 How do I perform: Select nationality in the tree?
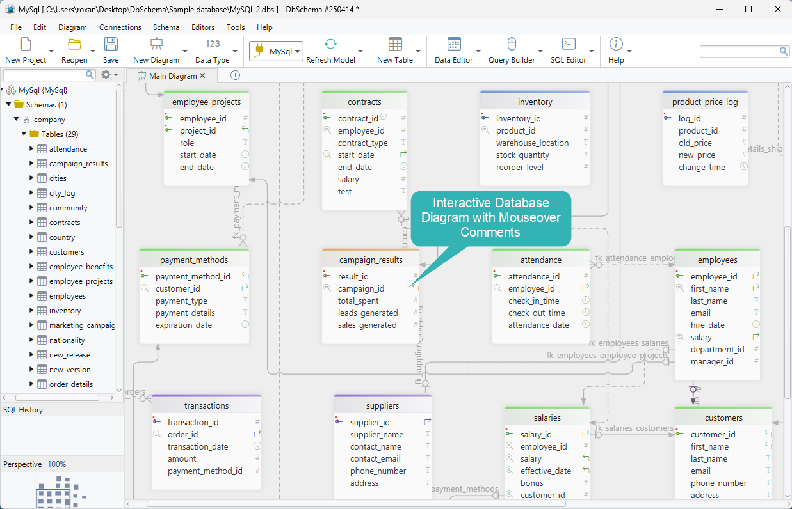click(x=67, y=340)
